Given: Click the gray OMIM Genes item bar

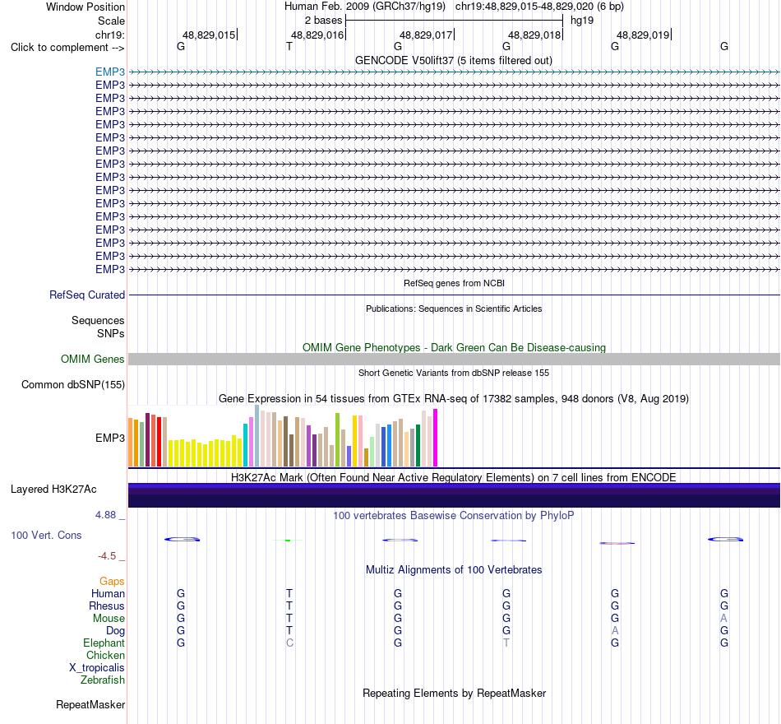Looking at the screenshot, I should 454,359.
